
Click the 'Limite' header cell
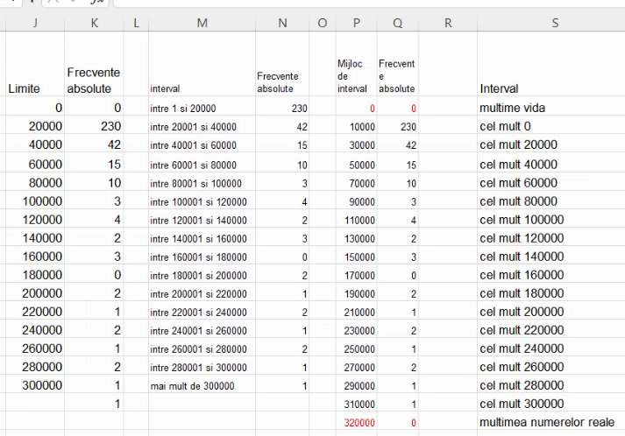tap(24, 88)
